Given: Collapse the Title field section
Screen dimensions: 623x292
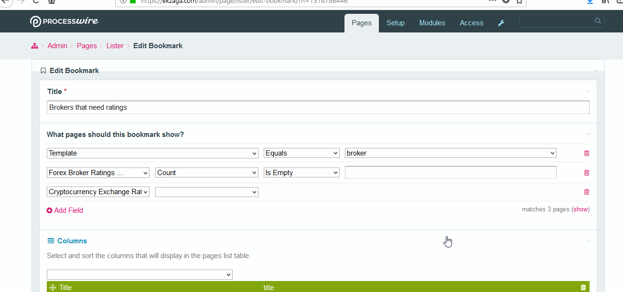Looking at the screenshot, I should click(x=589, y=91).
